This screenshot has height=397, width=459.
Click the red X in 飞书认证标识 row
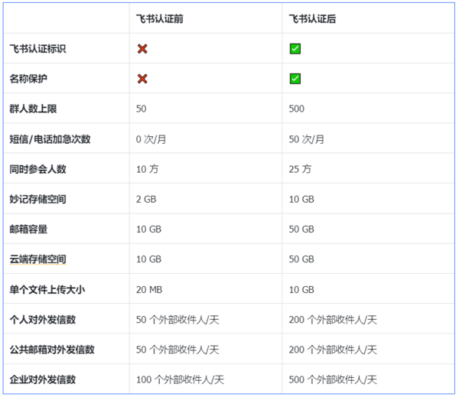point(142,49)
